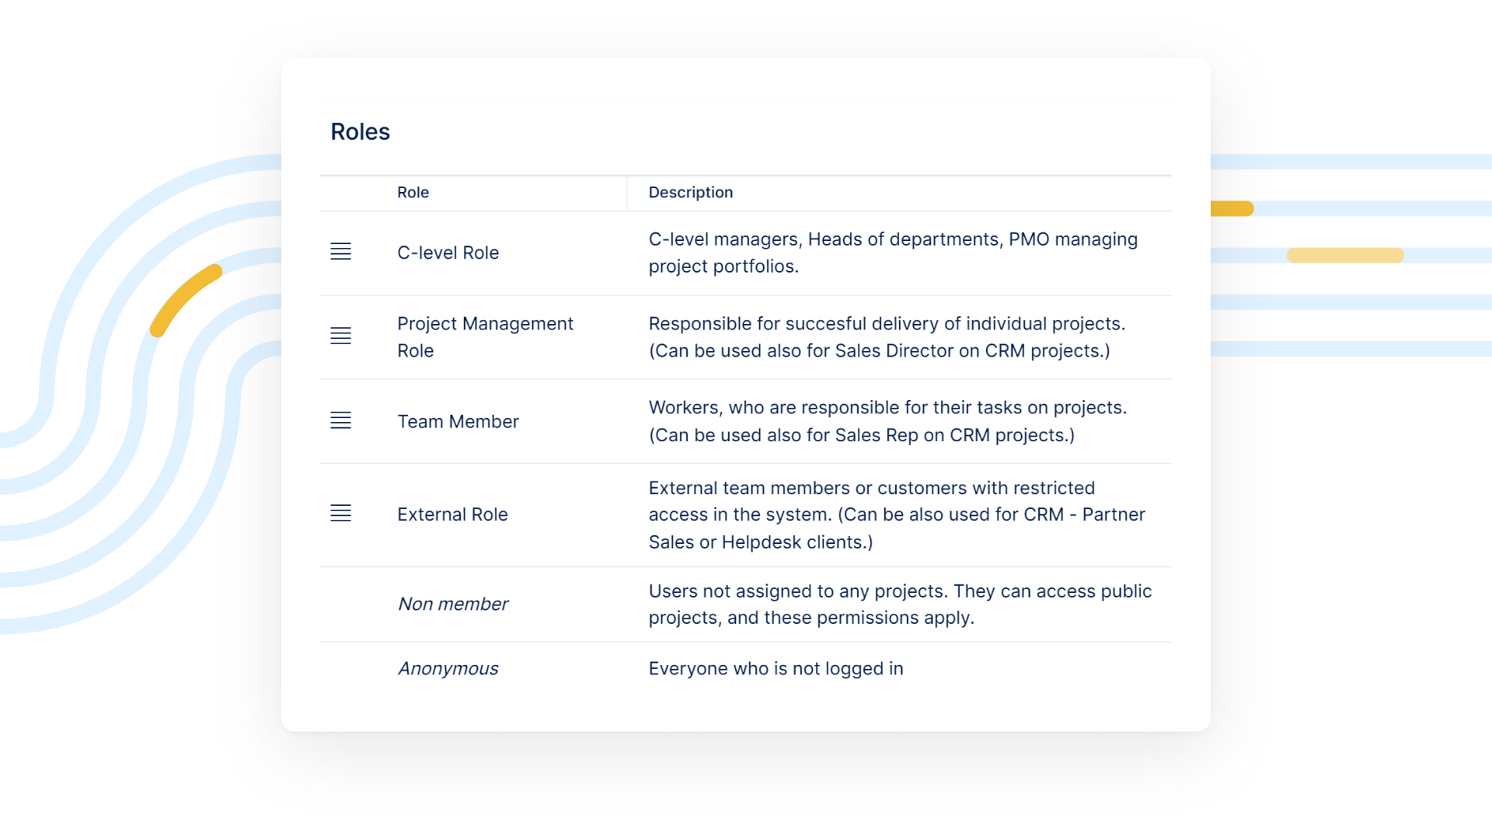Click the light yellow bar on the right
This screenshot has width=1492, height=836.
click(x=1345, y=256)
